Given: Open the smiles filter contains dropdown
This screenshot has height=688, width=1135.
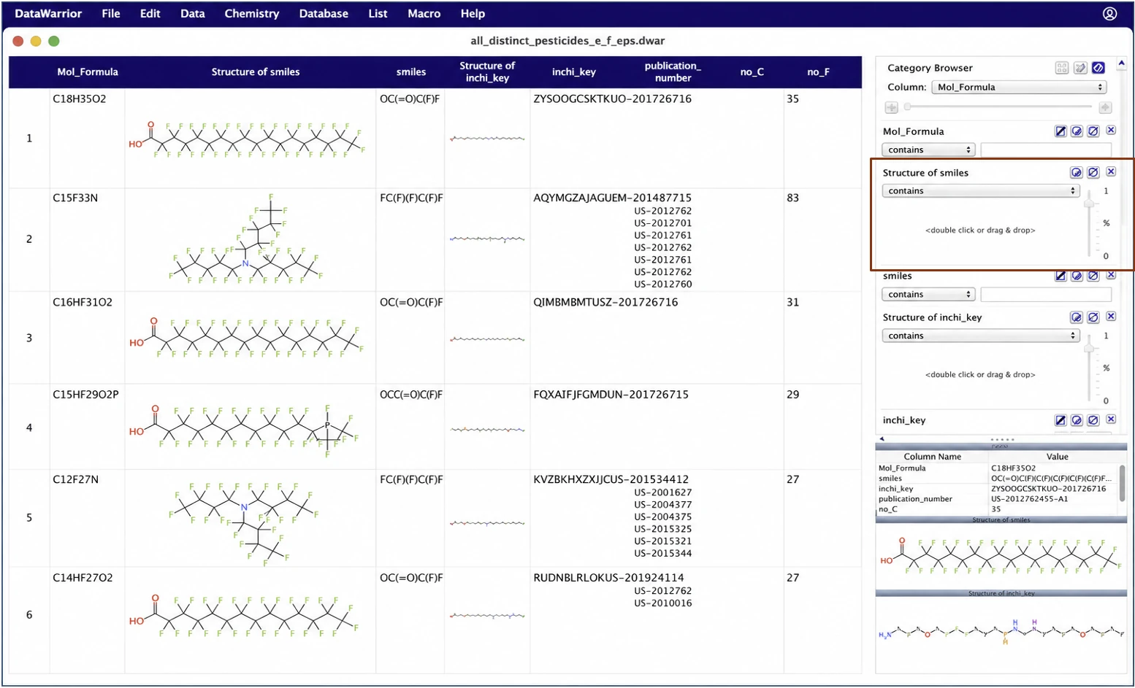Looking at the screenshot, I should click(928, 294).
